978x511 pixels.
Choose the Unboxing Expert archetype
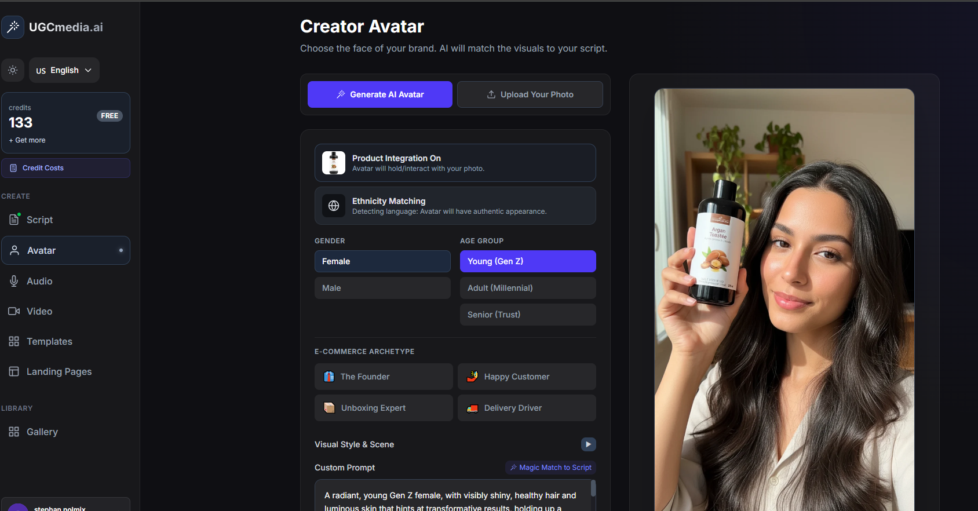(x=384, y=408)
